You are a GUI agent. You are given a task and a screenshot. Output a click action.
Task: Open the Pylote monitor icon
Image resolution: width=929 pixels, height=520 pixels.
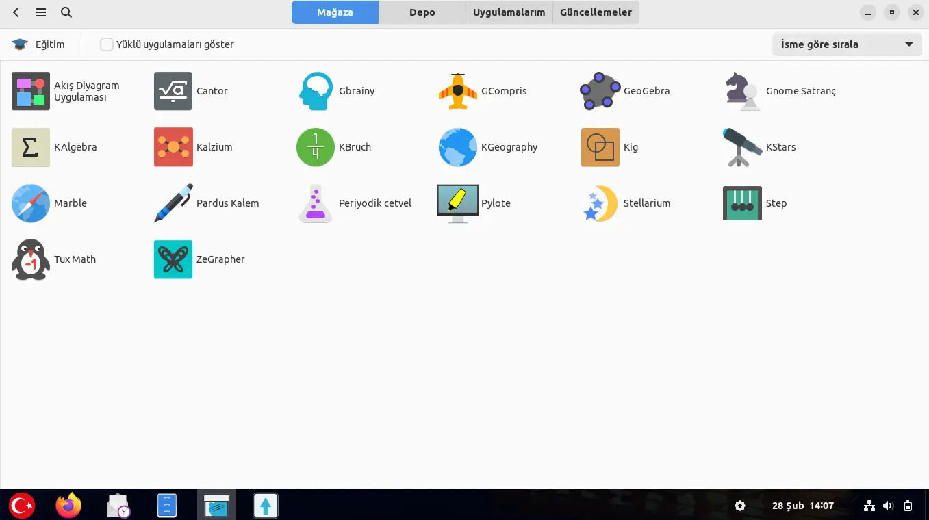point(458,203)
